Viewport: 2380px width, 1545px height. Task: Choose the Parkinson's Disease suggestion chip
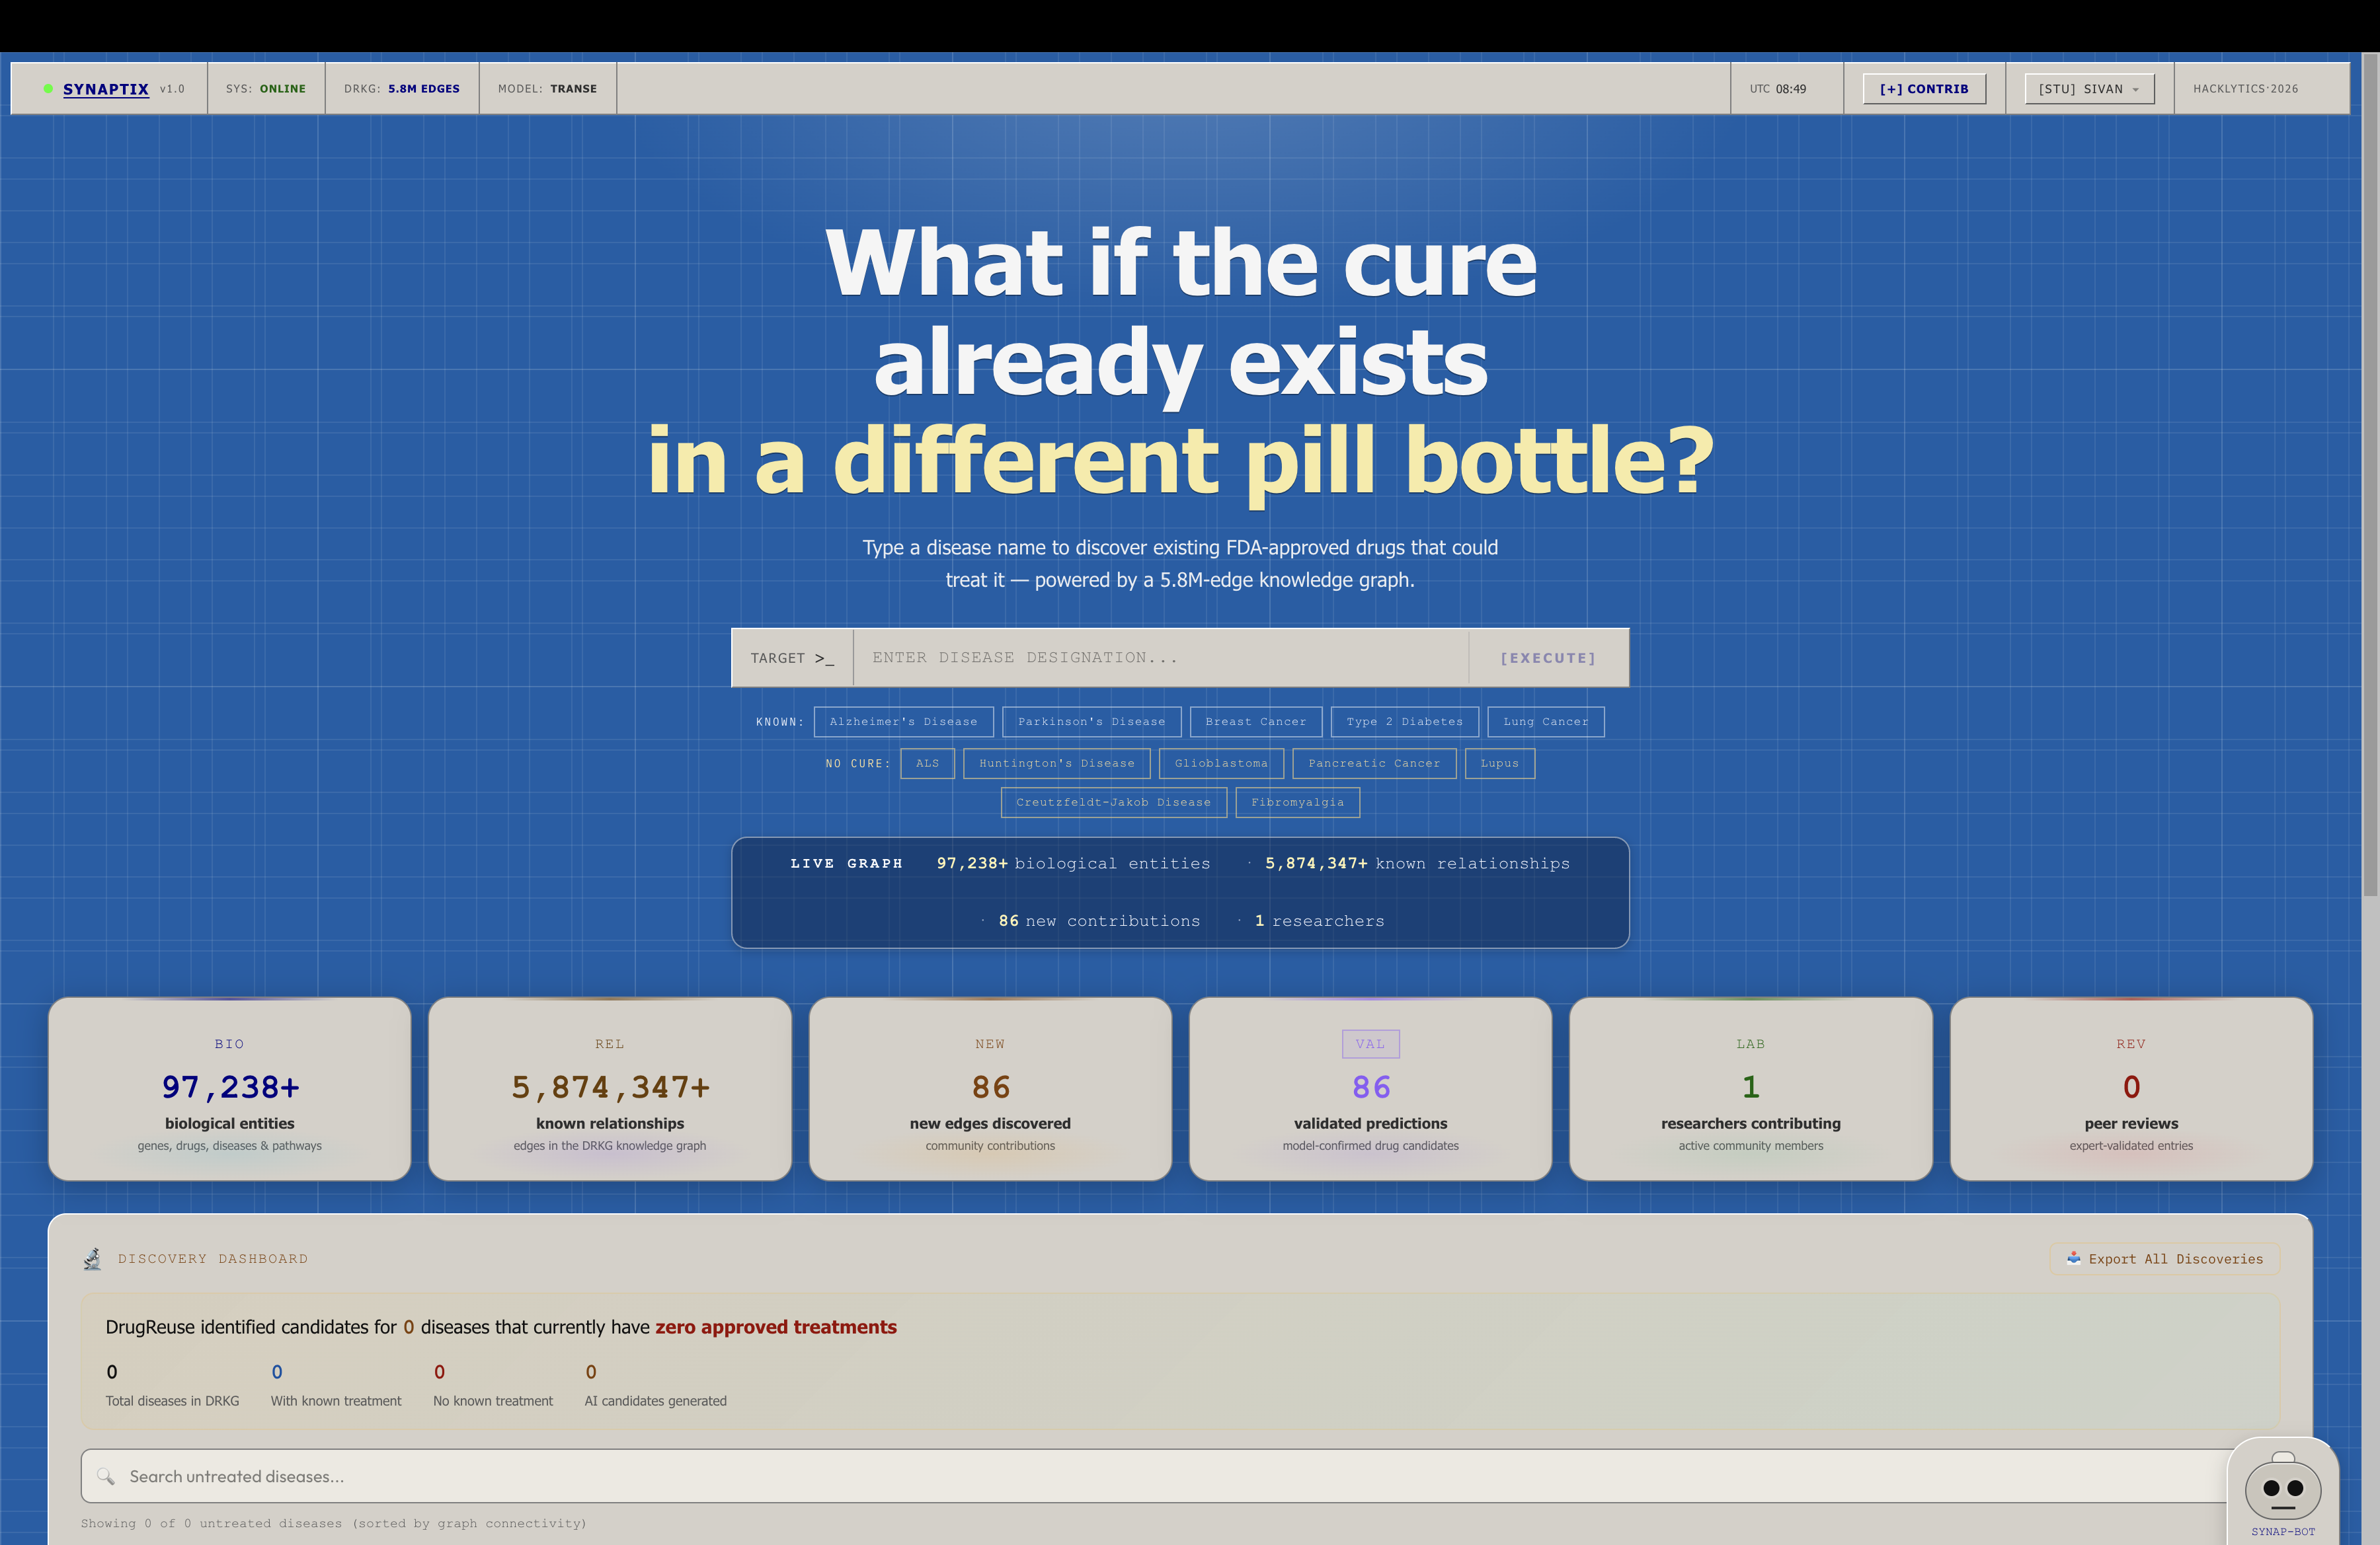1091,722
